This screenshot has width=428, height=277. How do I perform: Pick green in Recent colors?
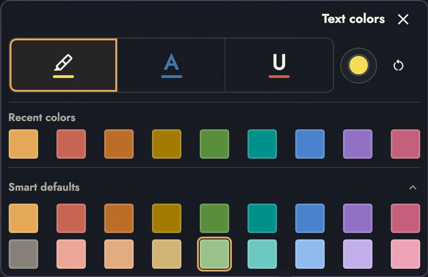click(x=214, y=144)
